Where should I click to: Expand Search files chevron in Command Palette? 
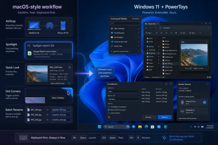(139, 46)
